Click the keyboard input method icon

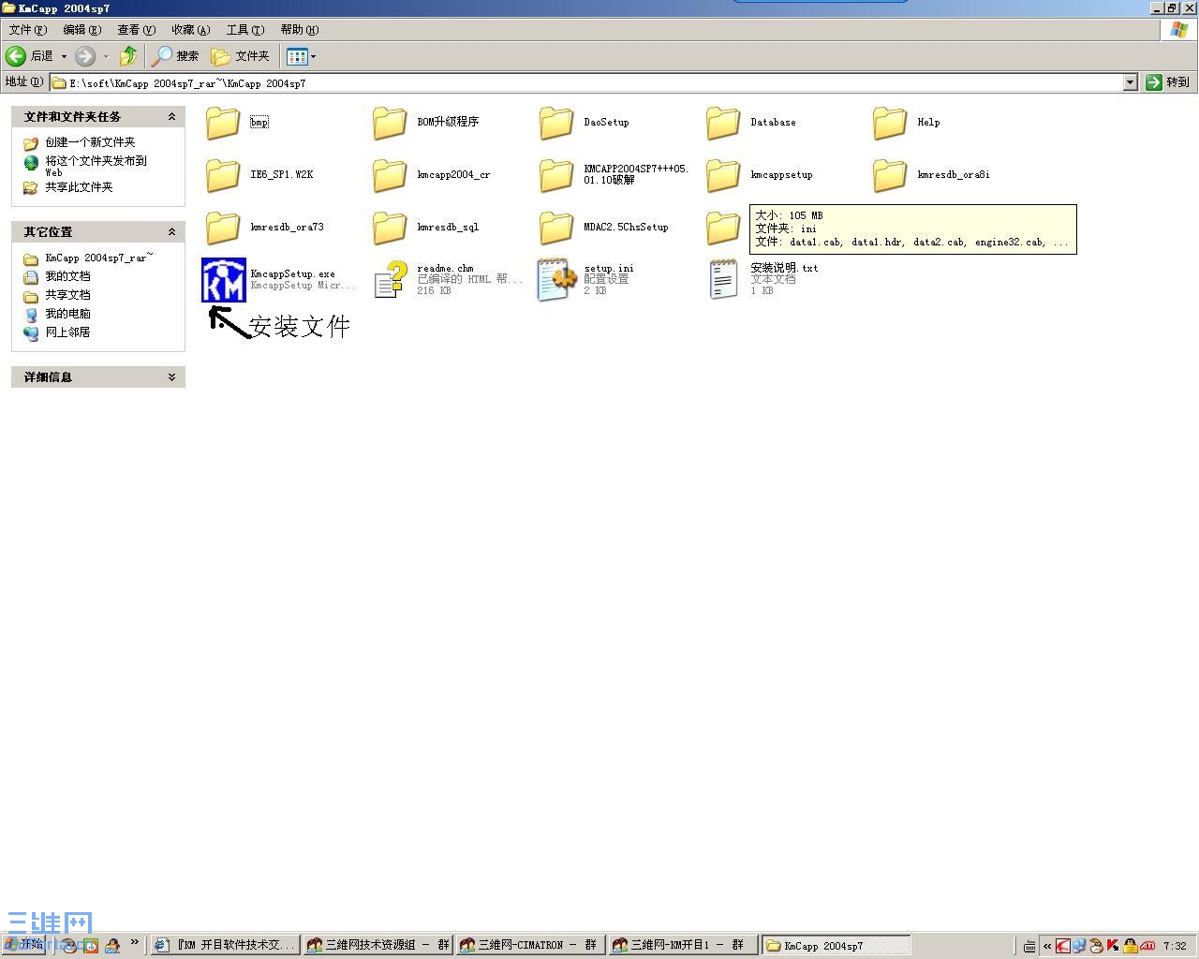[x=1029, y=946]
